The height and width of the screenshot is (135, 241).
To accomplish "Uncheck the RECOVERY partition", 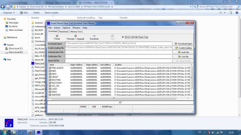I will [50, 83].
